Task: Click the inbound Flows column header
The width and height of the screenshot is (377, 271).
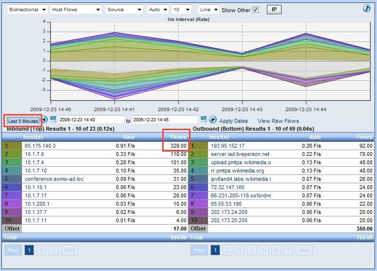Action: click(178, 137)
